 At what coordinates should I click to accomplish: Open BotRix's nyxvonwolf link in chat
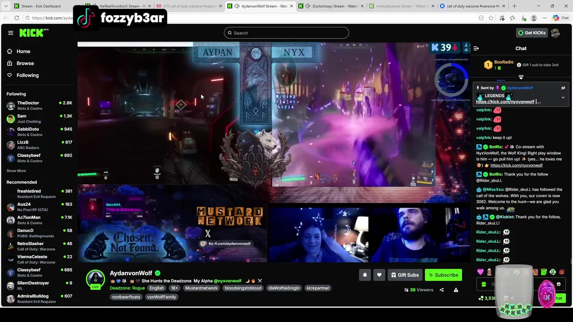516,165
